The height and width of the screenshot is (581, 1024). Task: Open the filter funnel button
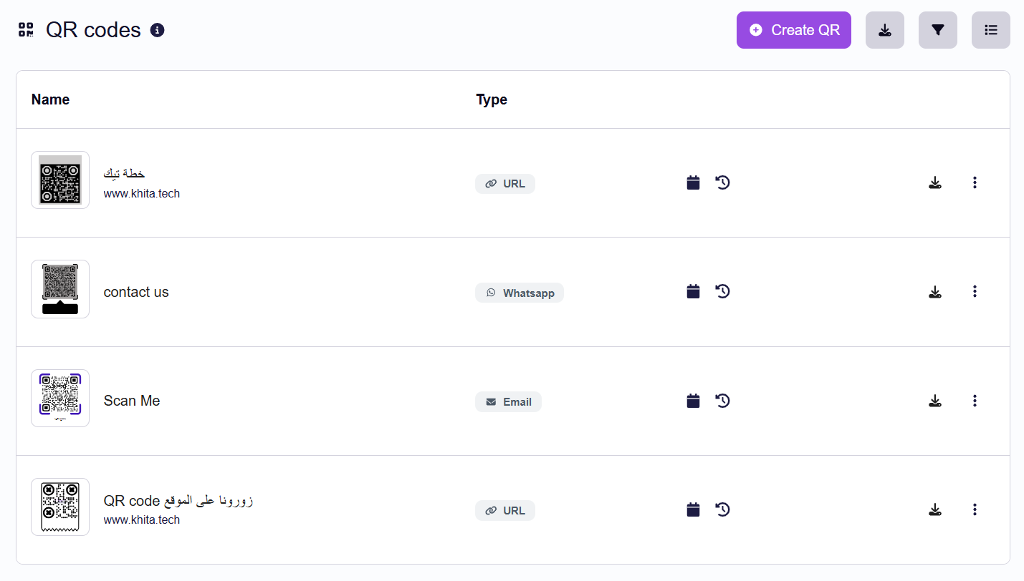[x=937, y=30]
